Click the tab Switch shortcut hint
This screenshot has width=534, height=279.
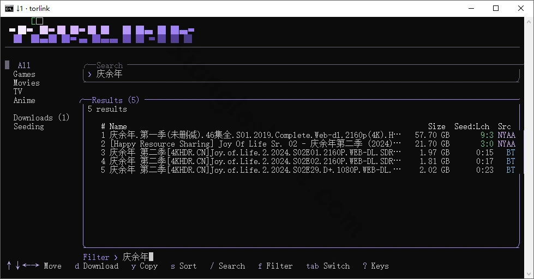coord(328,266)
